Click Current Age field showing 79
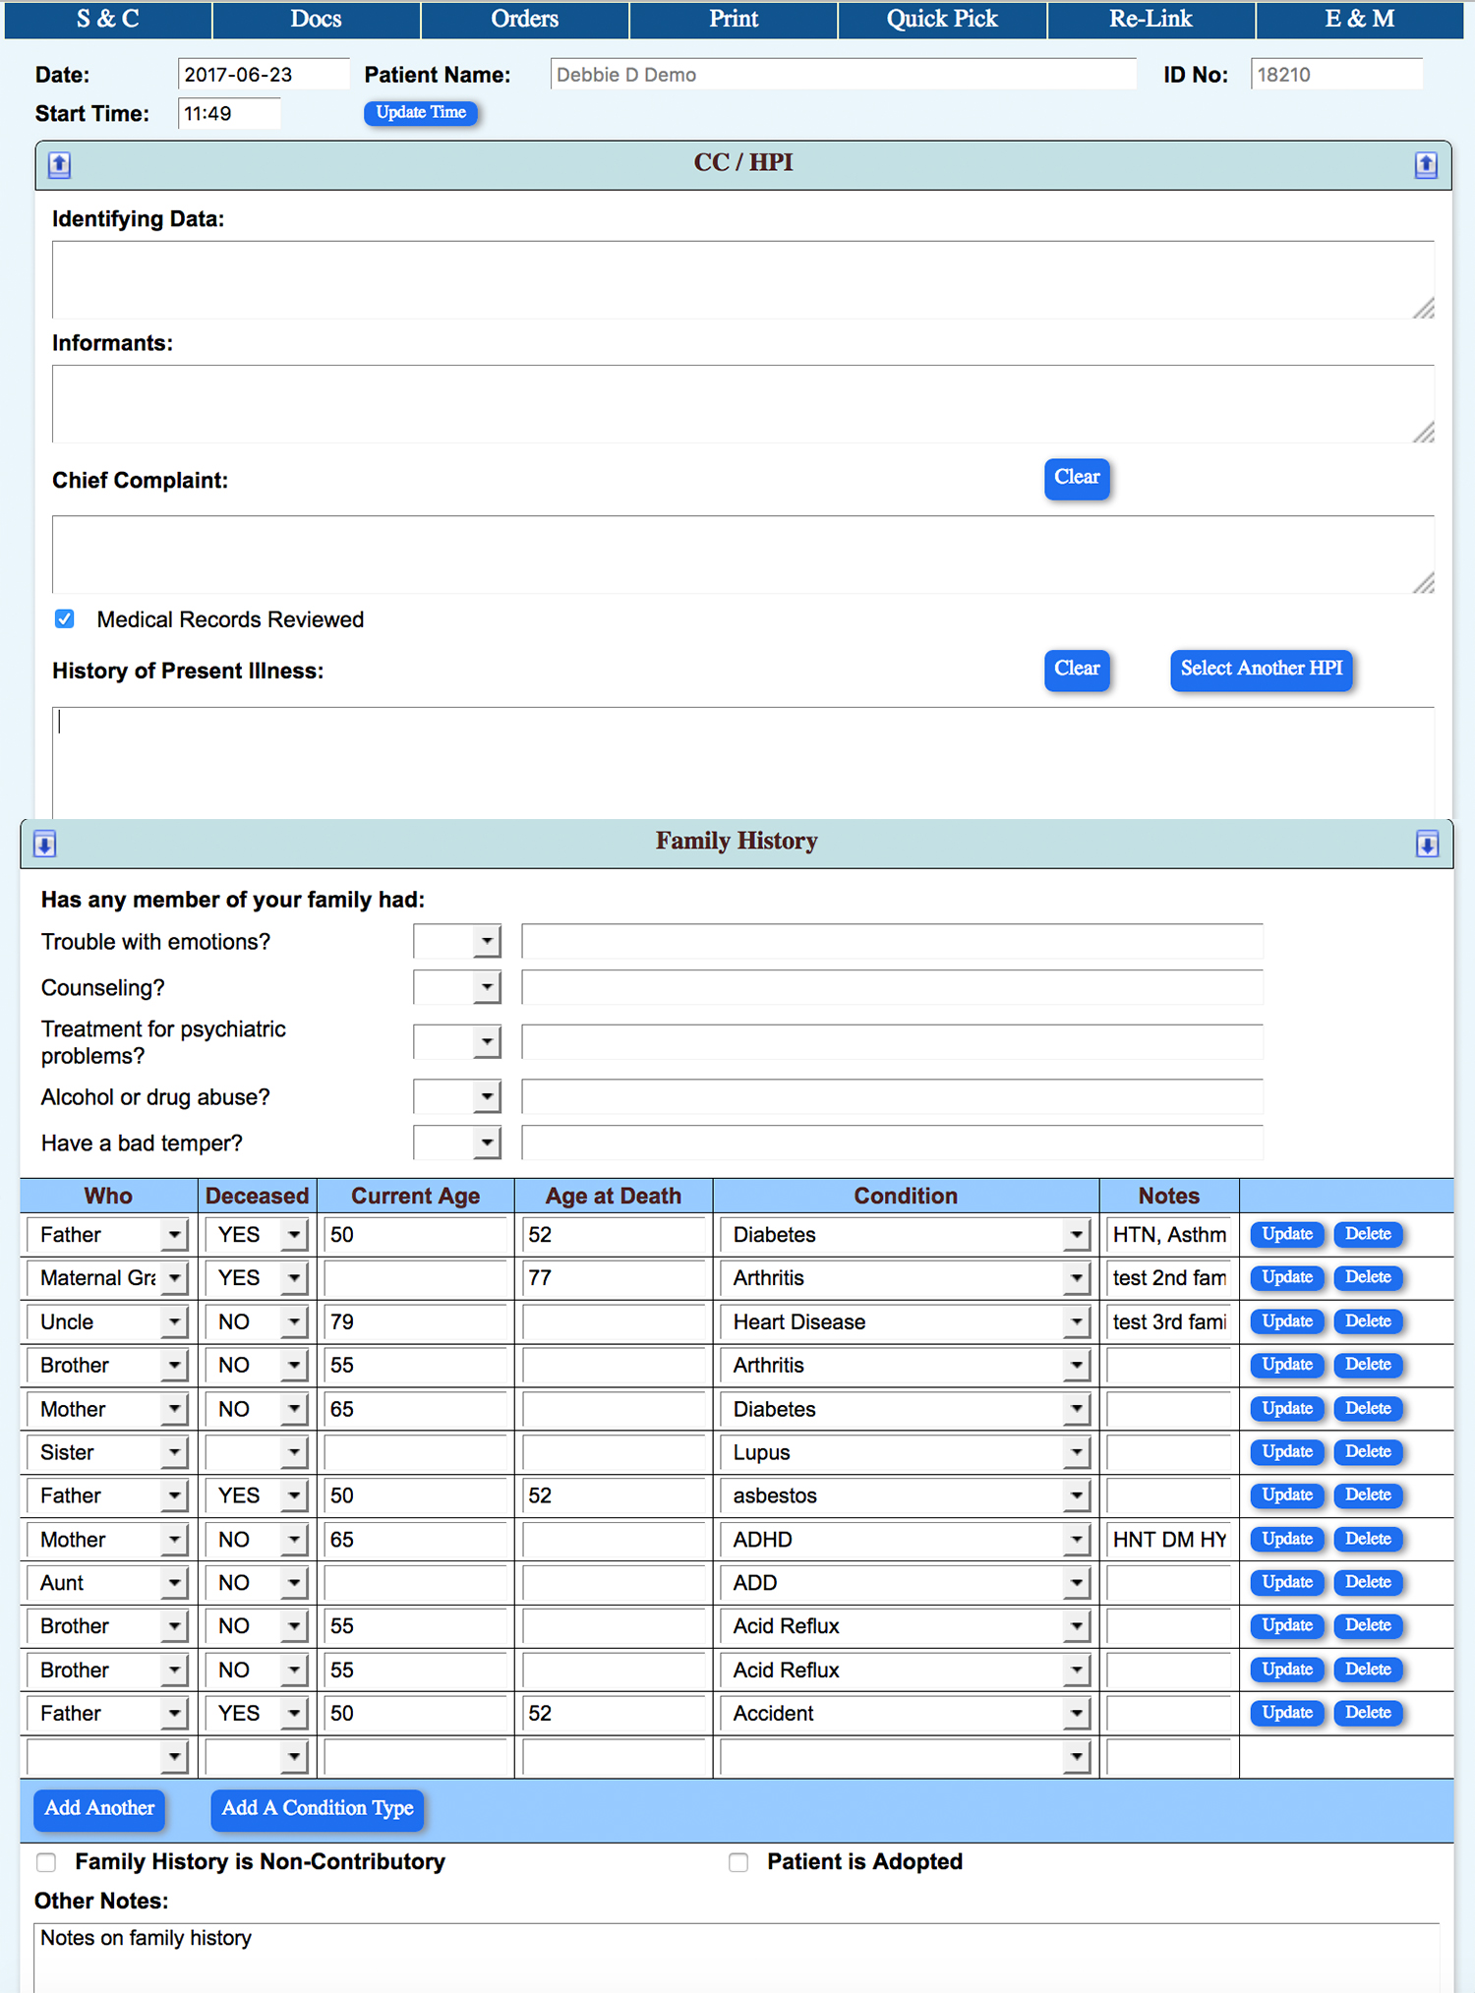Viewport: 1475px width, 1993px height. point(415,1321)
